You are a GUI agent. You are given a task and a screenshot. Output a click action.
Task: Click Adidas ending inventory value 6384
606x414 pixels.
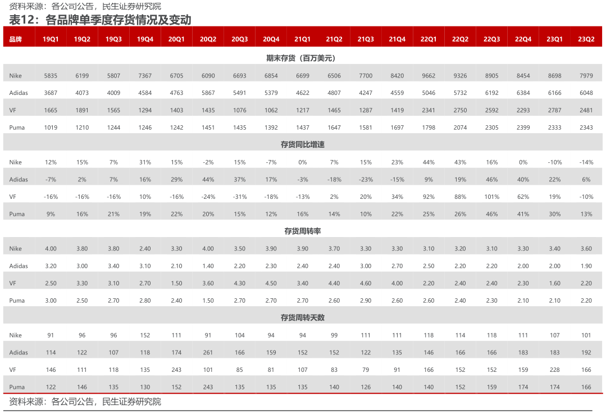click(x=523, y=93)
